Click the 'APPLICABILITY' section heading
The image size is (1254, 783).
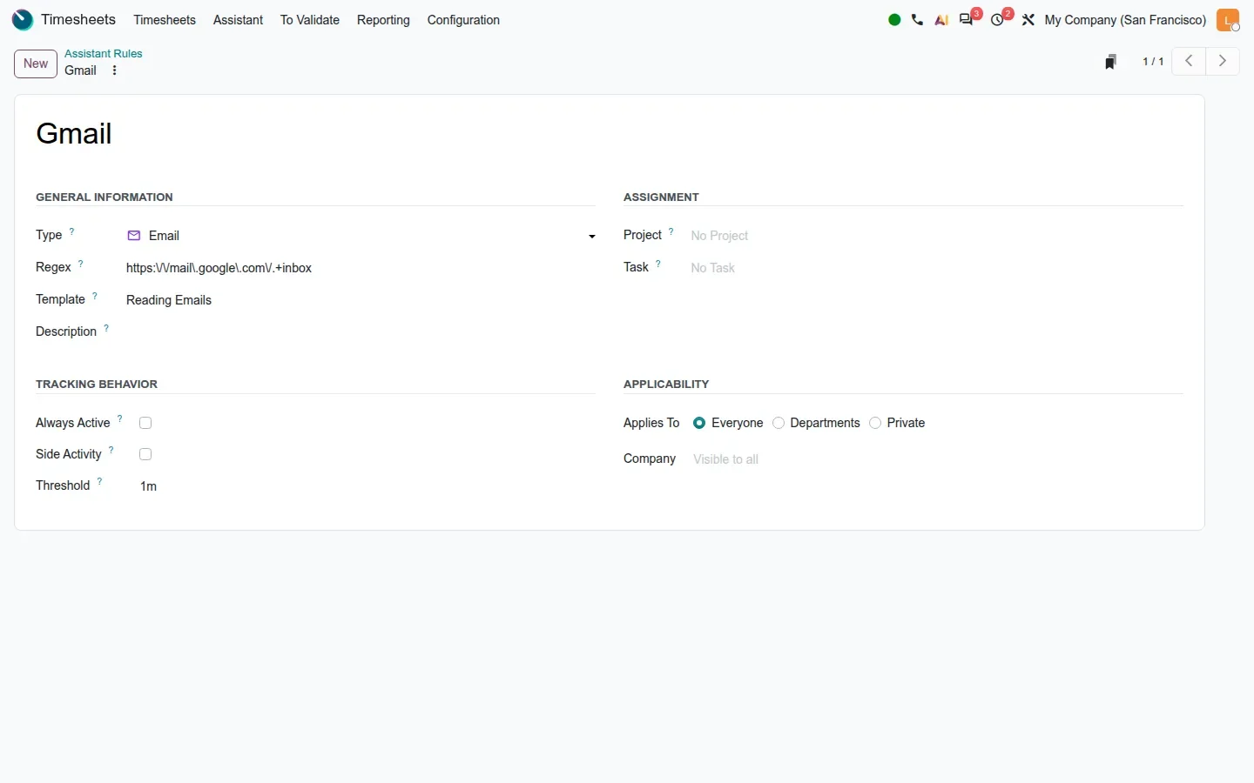pyautogui.click(x=666, y=385)
